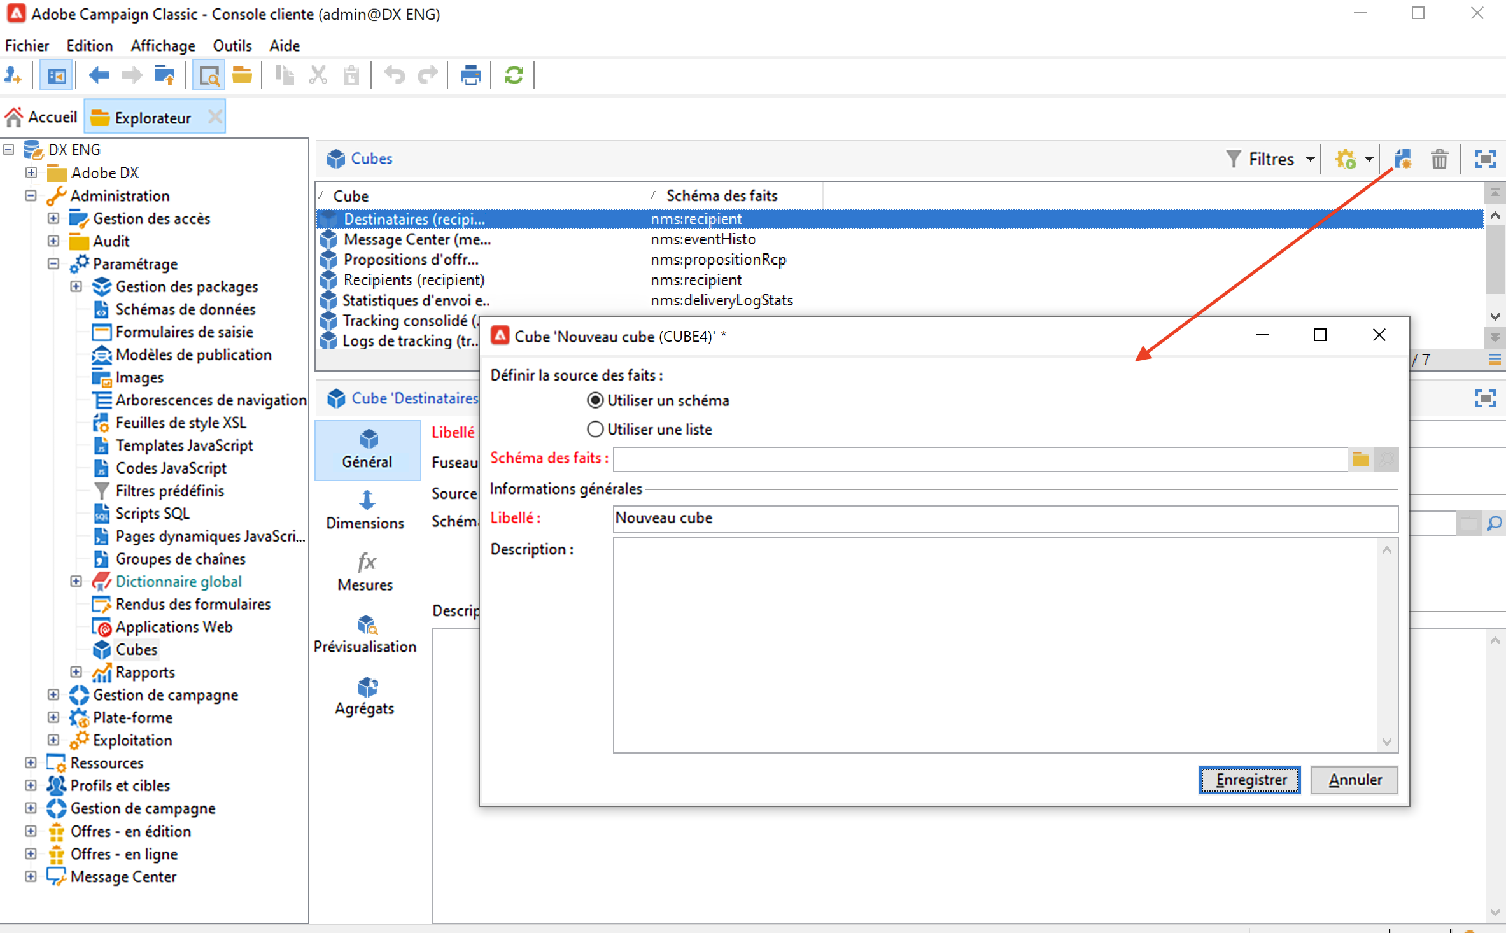Viewport: 1506px width, 933px height.
Task: Click the new cube icon
Action: pyautogui.click(x=1403, y=159)
